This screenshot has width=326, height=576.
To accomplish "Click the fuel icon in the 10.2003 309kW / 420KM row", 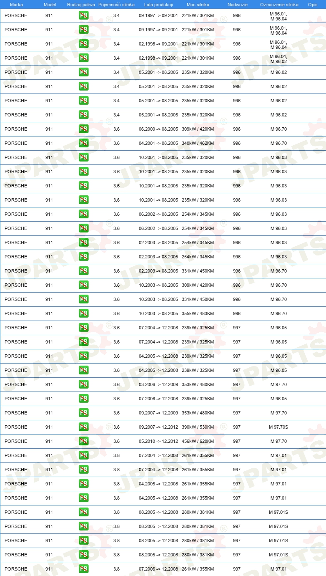I will click(x=83, y=285).
